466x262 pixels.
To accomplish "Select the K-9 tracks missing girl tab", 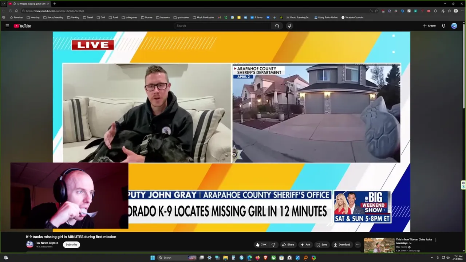I will pyautogui.click(x=29, y=4).
